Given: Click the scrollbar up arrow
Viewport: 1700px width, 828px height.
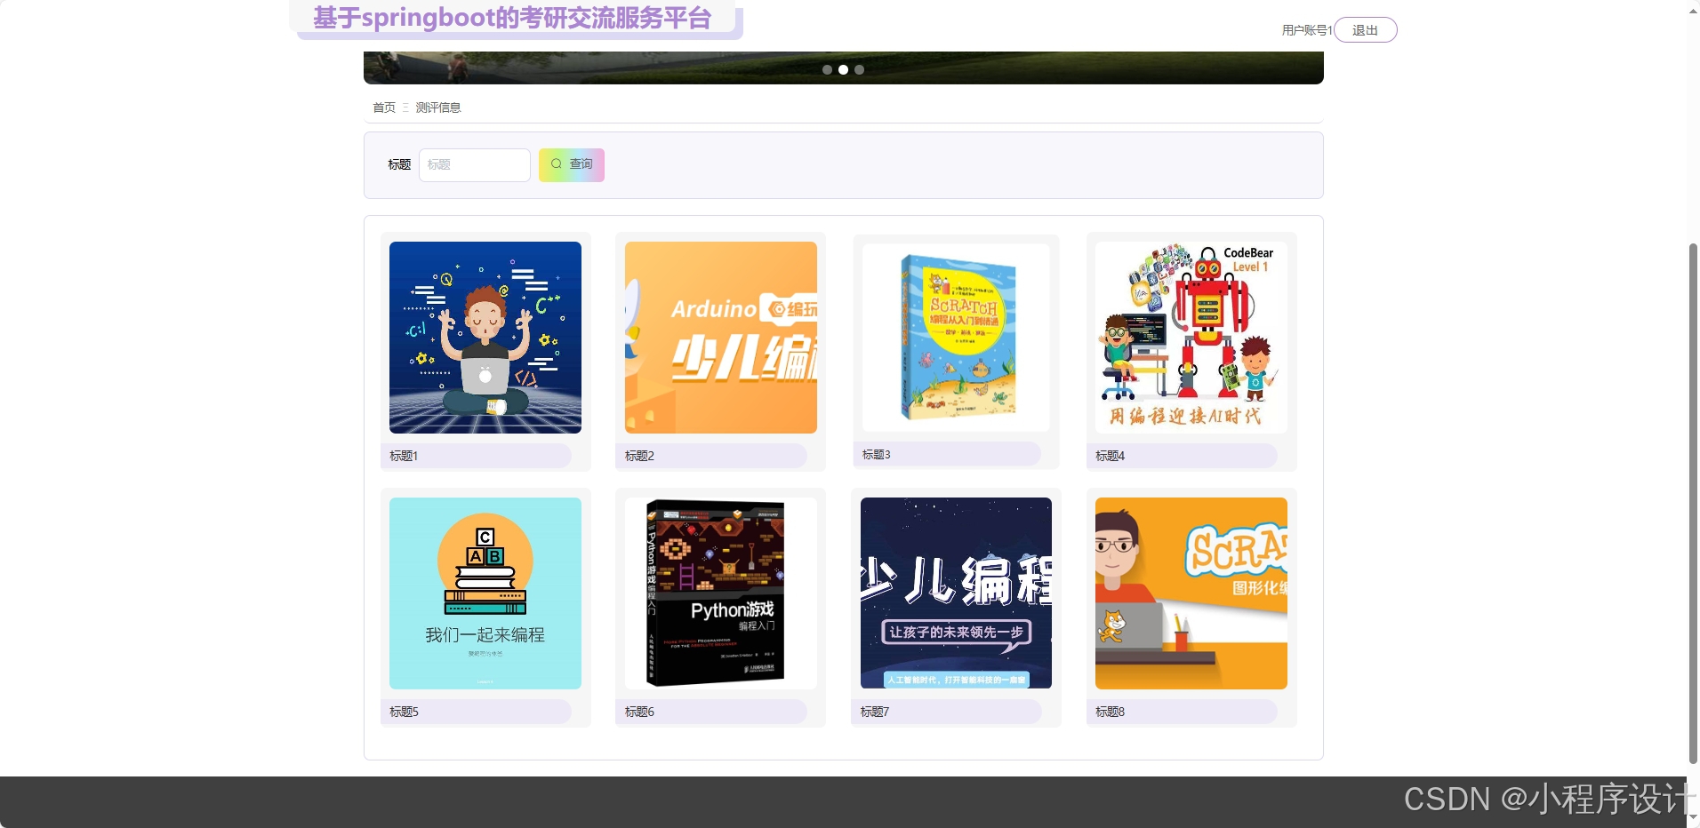Looking at the screenshot, I should 1693,11.
